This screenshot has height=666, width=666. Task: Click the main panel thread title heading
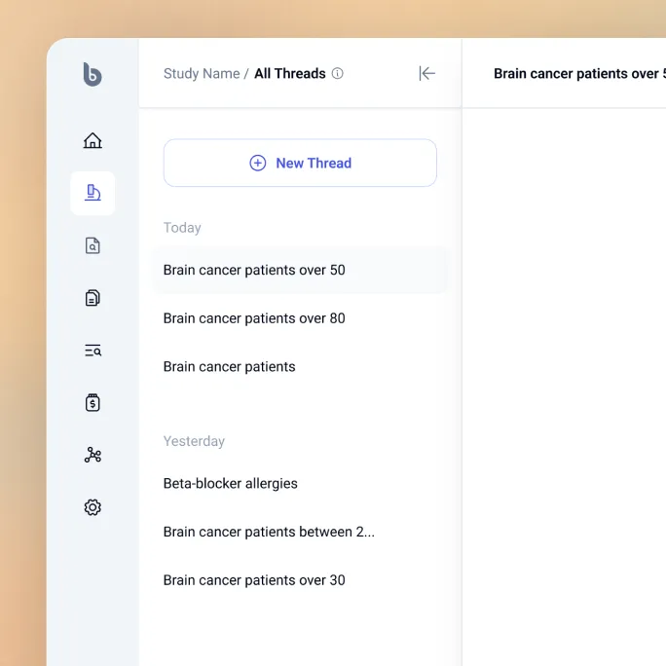(579, 73)
